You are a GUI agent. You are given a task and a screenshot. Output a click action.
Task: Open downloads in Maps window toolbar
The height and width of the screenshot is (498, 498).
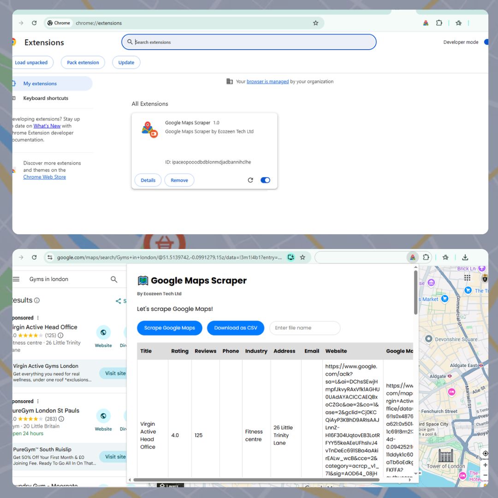(x=465, y=257)
